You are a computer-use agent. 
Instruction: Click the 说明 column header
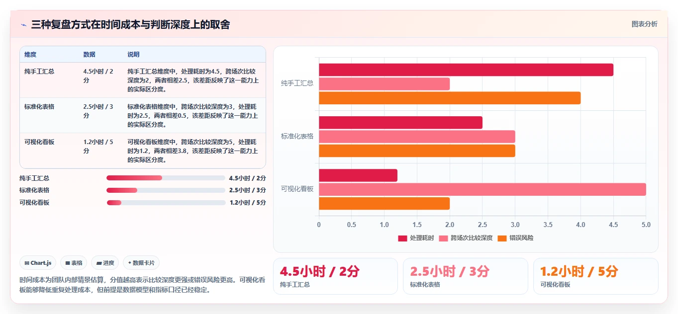[x=133, y=55]
